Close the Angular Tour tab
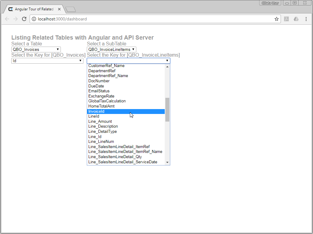This screenshot has width=313, height=234. click(59, 9)
